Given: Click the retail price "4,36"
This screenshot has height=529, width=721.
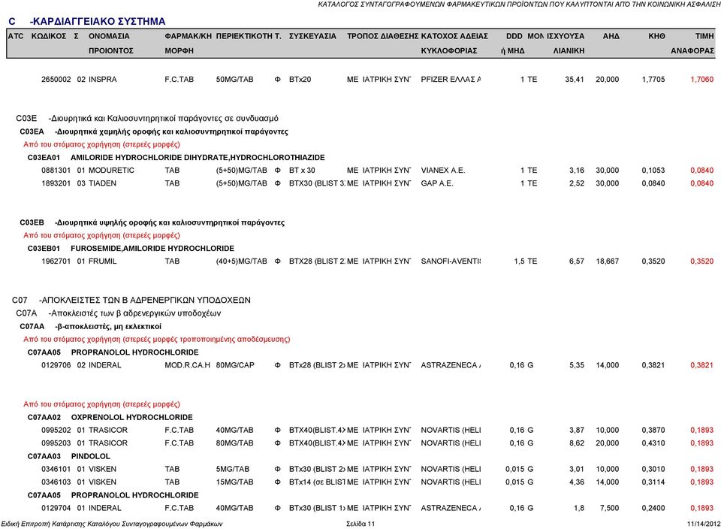Looking at the screenshot, I should click(x=577, y=482).
